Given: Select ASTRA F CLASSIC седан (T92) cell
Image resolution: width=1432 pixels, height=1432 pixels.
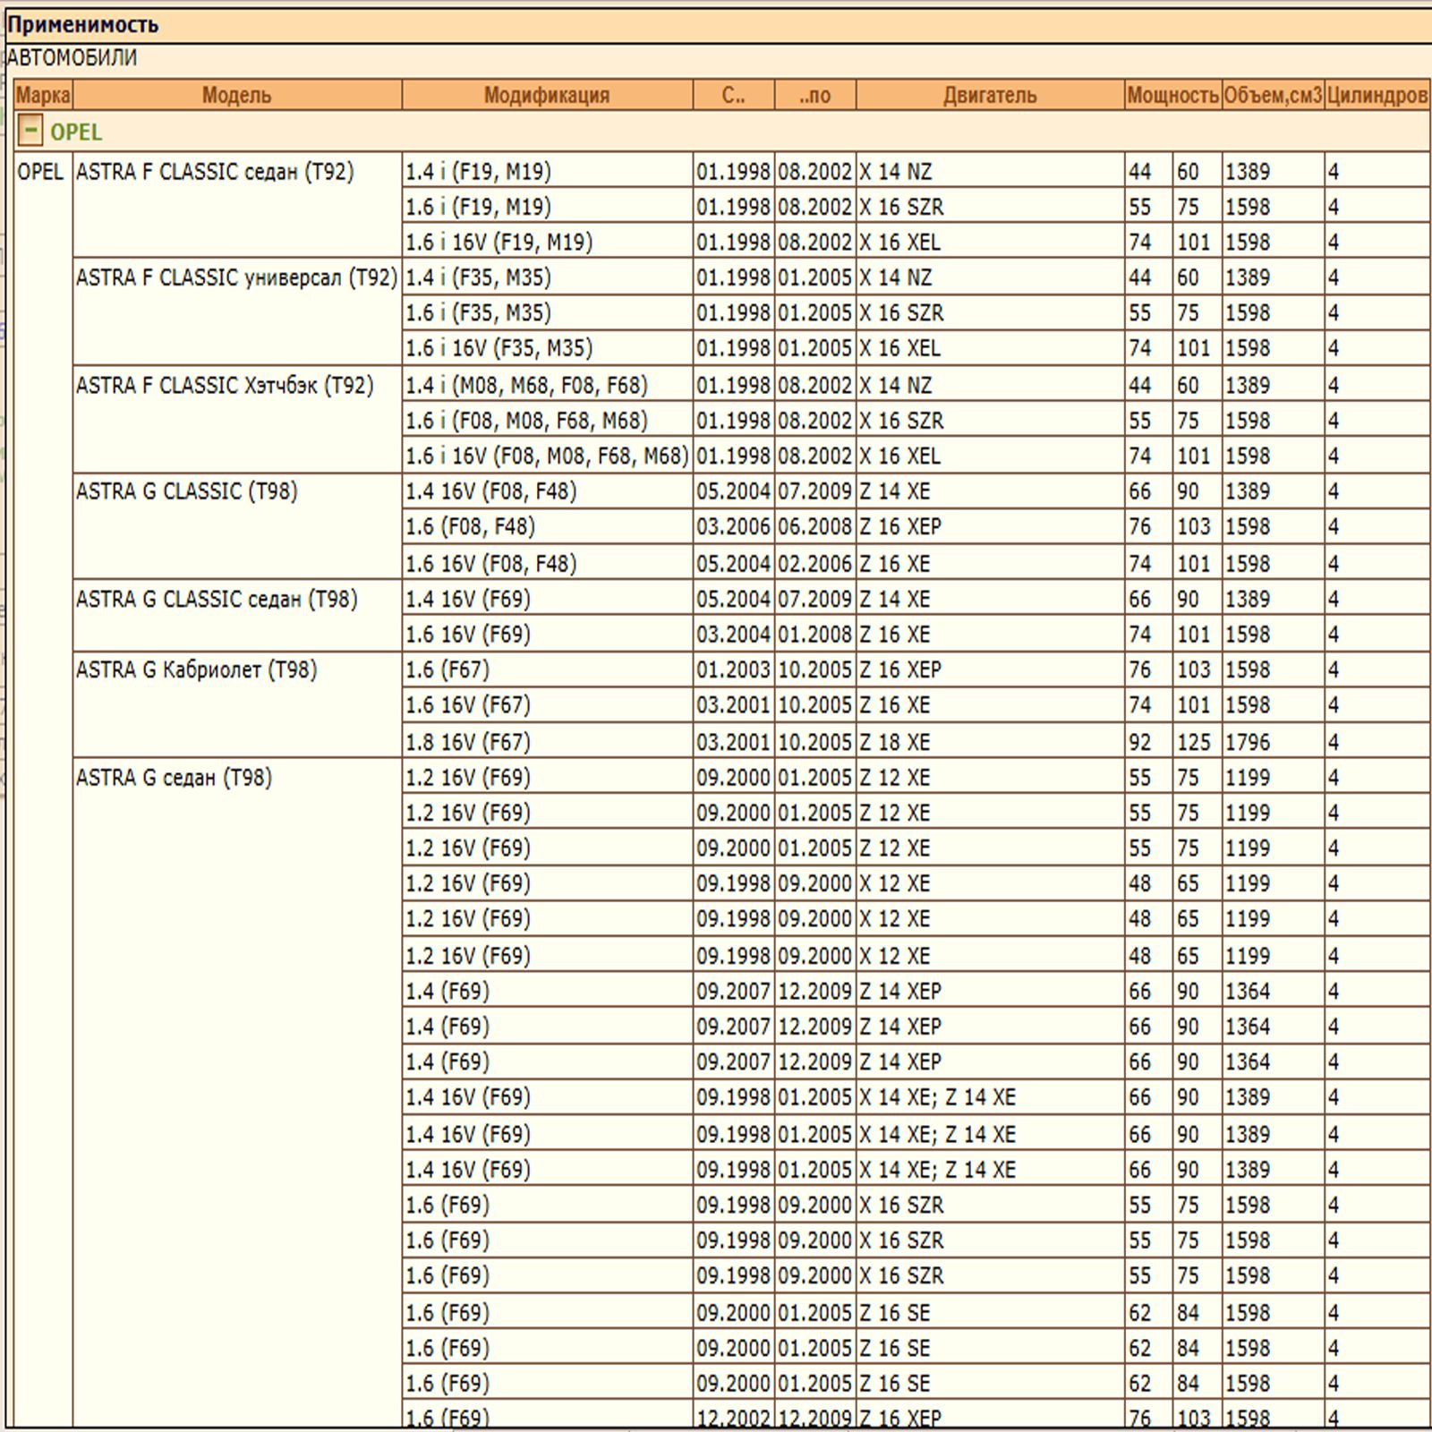Looking at the screenshot, I should 237,204.
